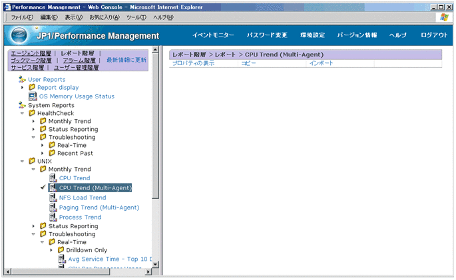The image size is (456, 280).
Task: Click the navigation pane scroll-up arrow
Action: [155, 49]
